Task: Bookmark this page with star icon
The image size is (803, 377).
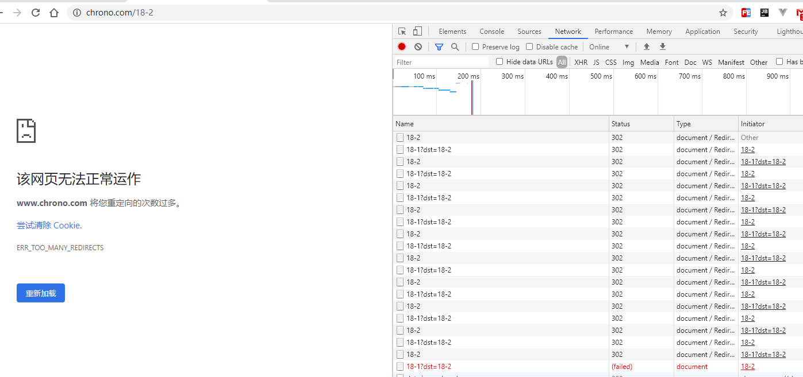Action: [723, 13]
